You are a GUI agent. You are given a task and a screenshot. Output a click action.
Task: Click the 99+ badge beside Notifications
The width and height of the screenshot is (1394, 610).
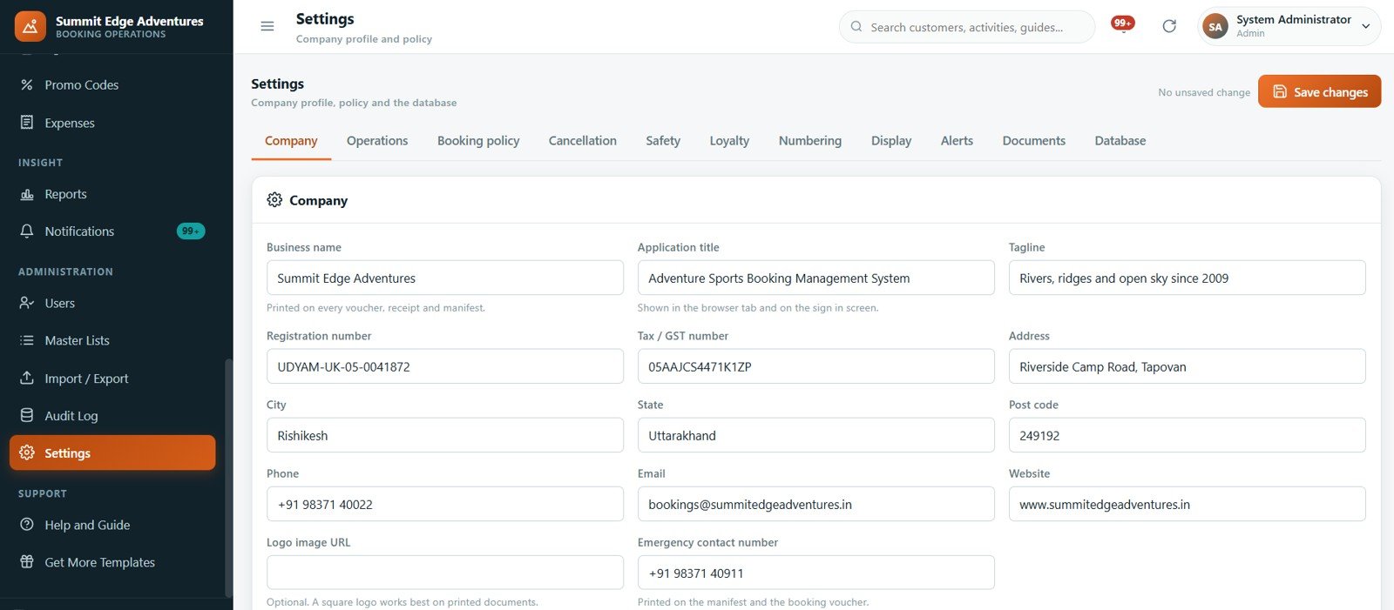tap(191, 231)
